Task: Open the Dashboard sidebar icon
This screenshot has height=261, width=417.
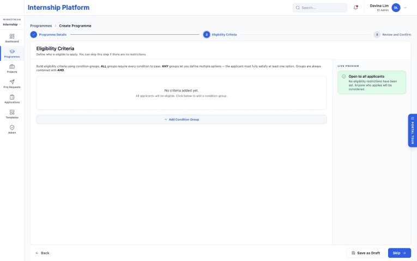Action: click(12, 38)
